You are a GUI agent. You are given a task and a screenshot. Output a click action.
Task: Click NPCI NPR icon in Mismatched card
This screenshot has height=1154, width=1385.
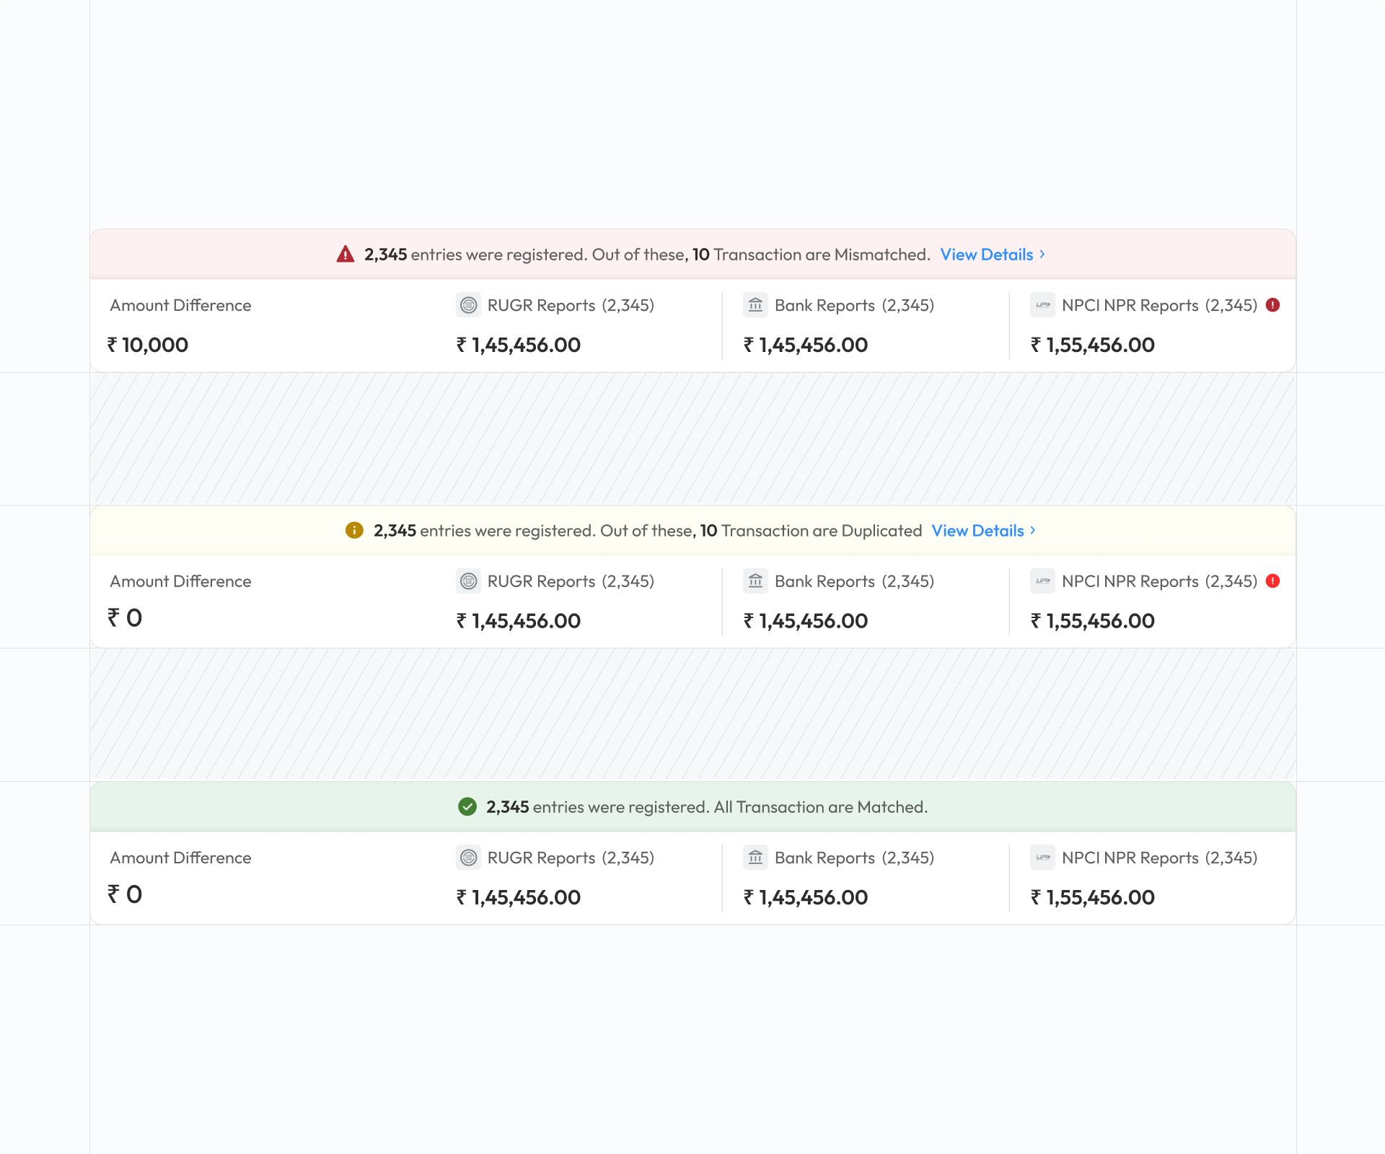click(1043, 305)
